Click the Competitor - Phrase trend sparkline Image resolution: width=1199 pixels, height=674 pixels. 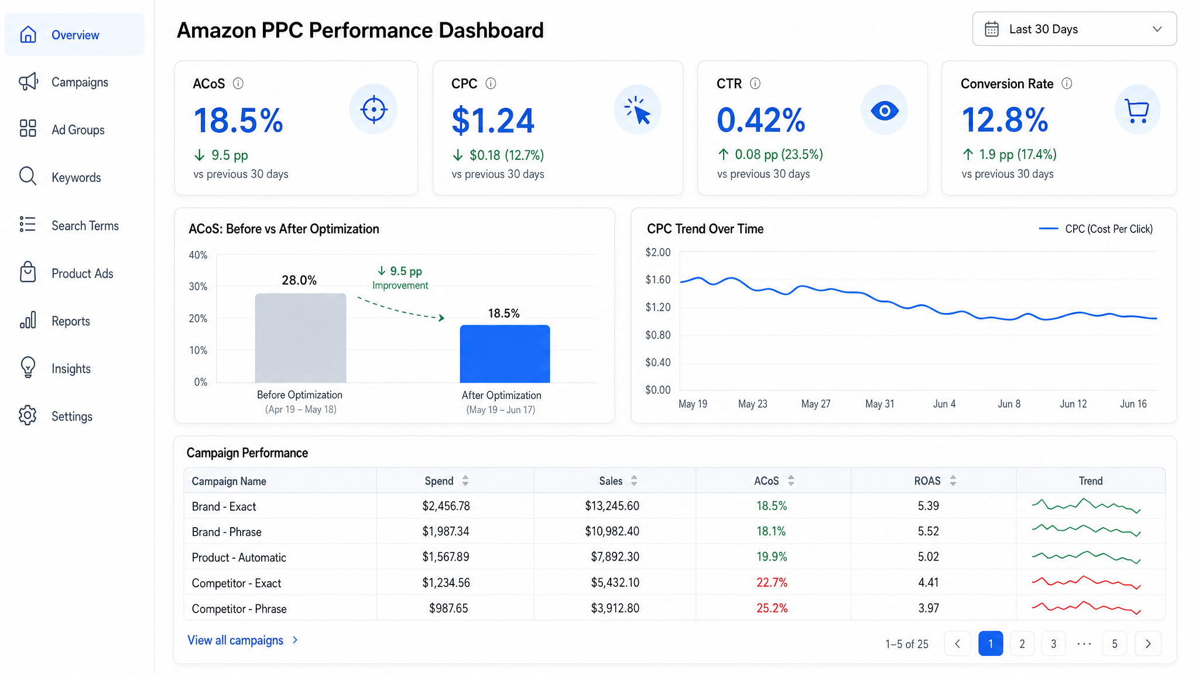point(1086,608)
